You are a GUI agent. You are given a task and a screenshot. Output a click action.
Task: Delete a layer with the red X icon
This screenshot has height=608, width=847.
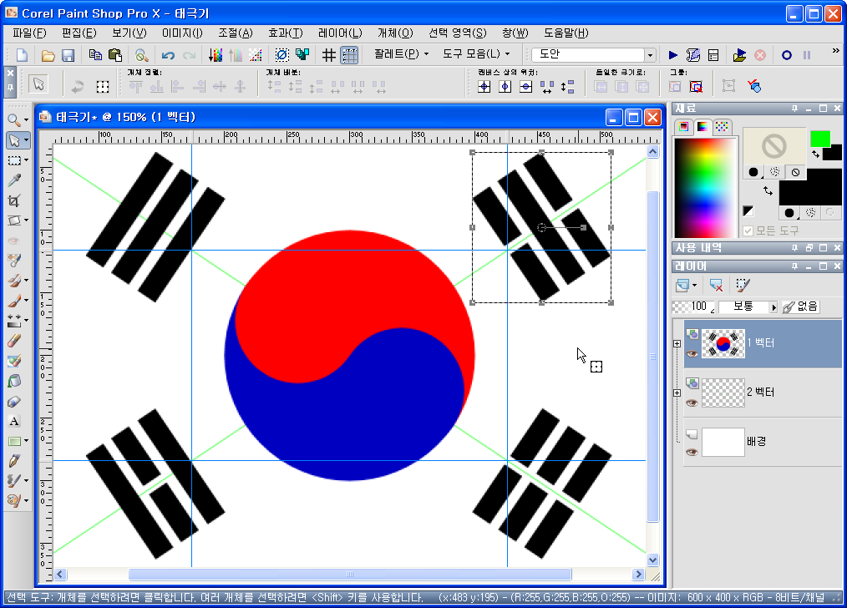tap(714, 286)
